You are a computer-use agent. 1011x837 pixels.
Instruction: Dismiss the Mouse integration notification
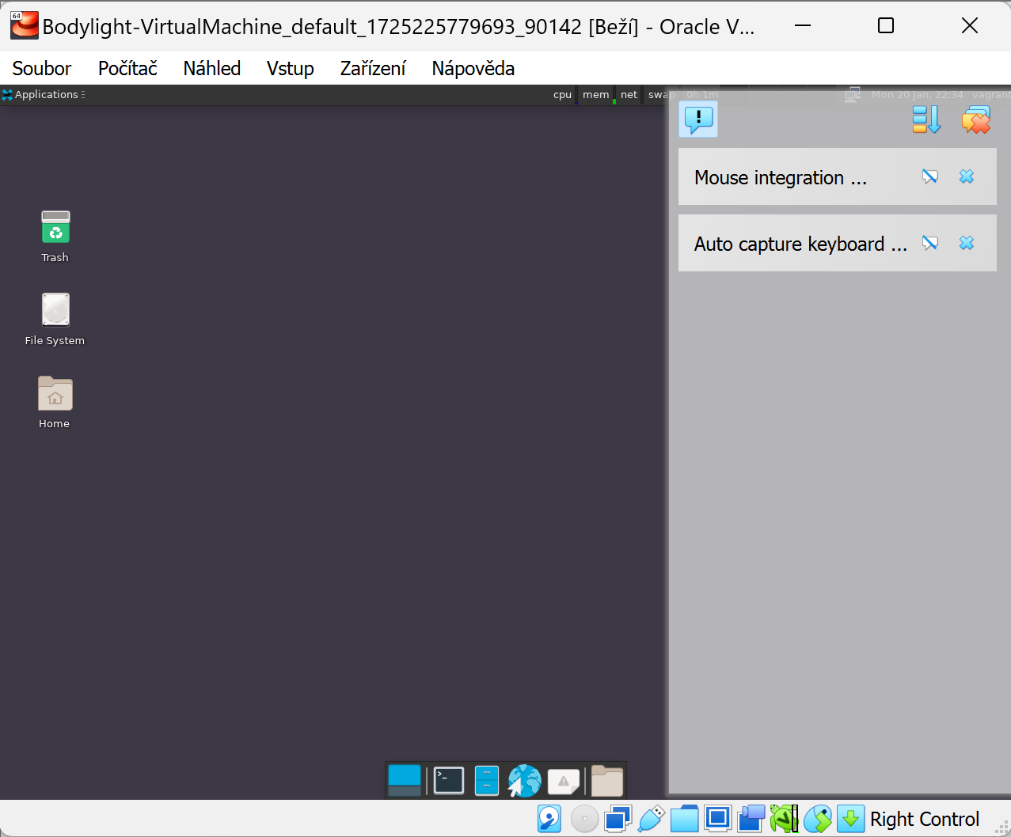tap(967, 176)
